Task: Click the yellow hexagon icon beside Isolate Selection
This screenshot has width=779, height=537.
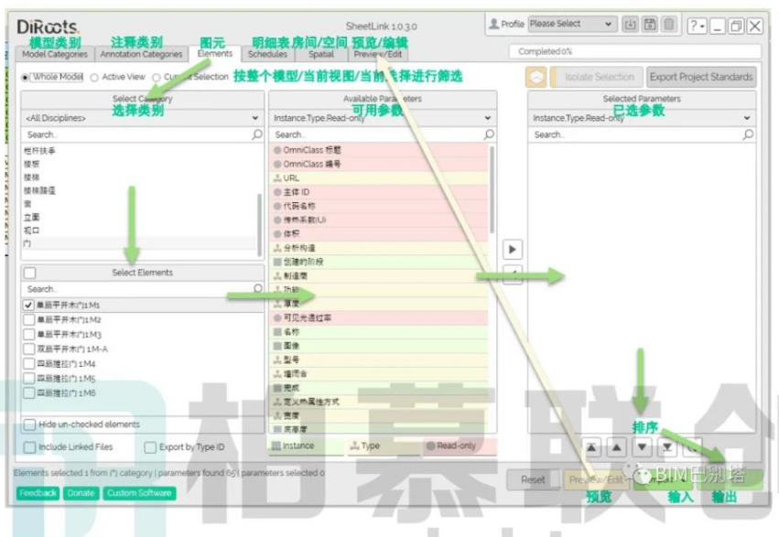Action: click(x=536, y=78)
